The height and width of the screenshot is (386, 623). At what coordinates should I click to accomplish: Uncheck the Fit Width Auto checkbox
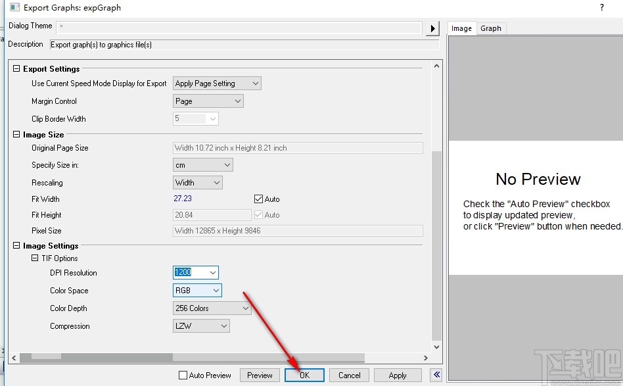point(258,199)
